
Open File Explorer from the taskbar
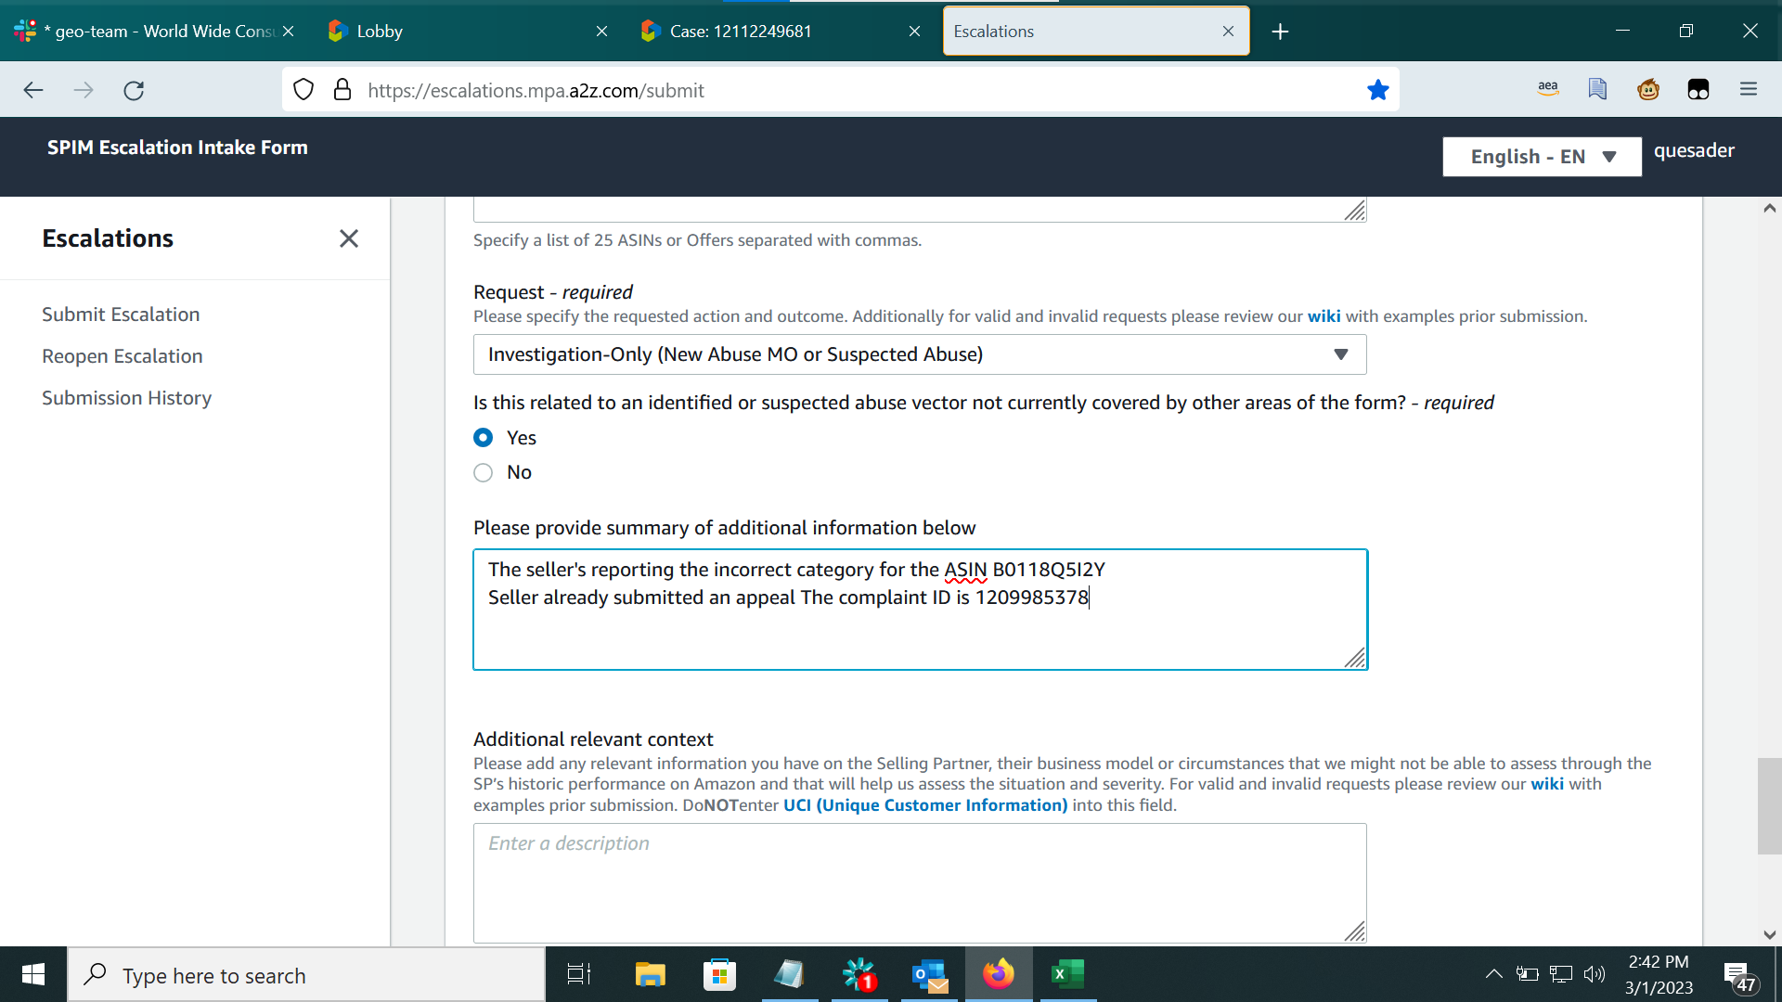(650, 974)
